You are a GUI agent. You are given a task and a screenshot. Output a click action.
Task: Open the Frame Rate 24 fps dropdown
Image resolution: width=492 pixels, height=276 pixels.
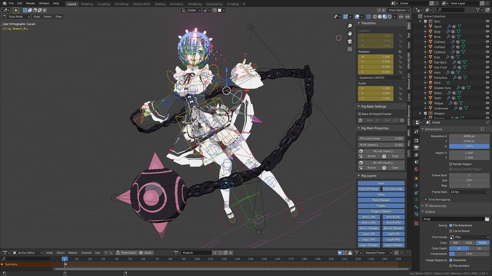[x=469, y=192]
